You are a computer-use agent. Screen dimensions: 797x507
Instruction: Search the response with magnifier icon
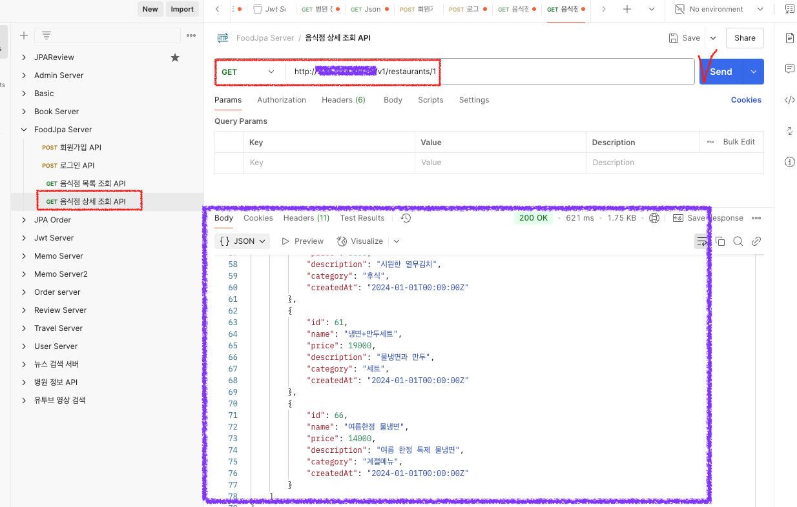pos(738,241)
